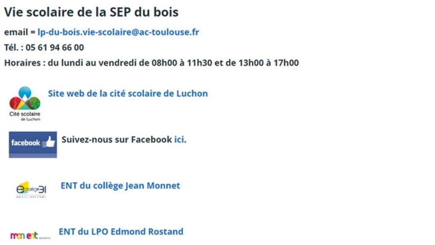Follow the 'ici' Facebook link
The width and height of the screenshot is (435, 245).
click(x=179, y=139)
